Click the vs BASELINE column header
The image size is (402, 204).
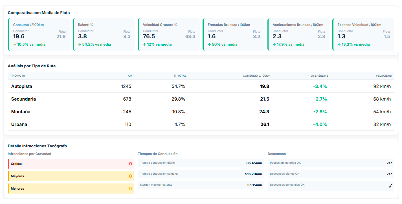pos(319,76)
